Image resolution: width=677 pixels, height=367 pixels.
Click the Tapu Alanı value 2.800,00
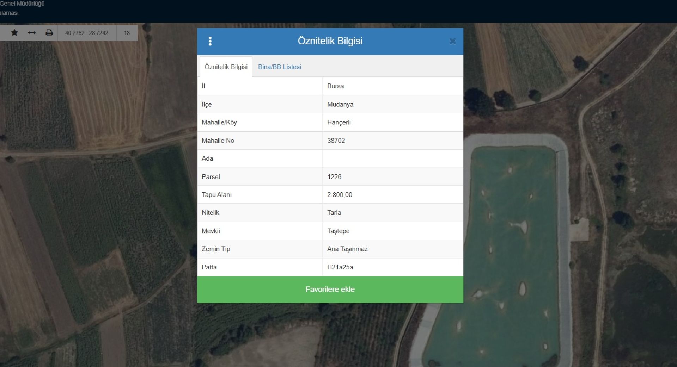click(340, 195)
